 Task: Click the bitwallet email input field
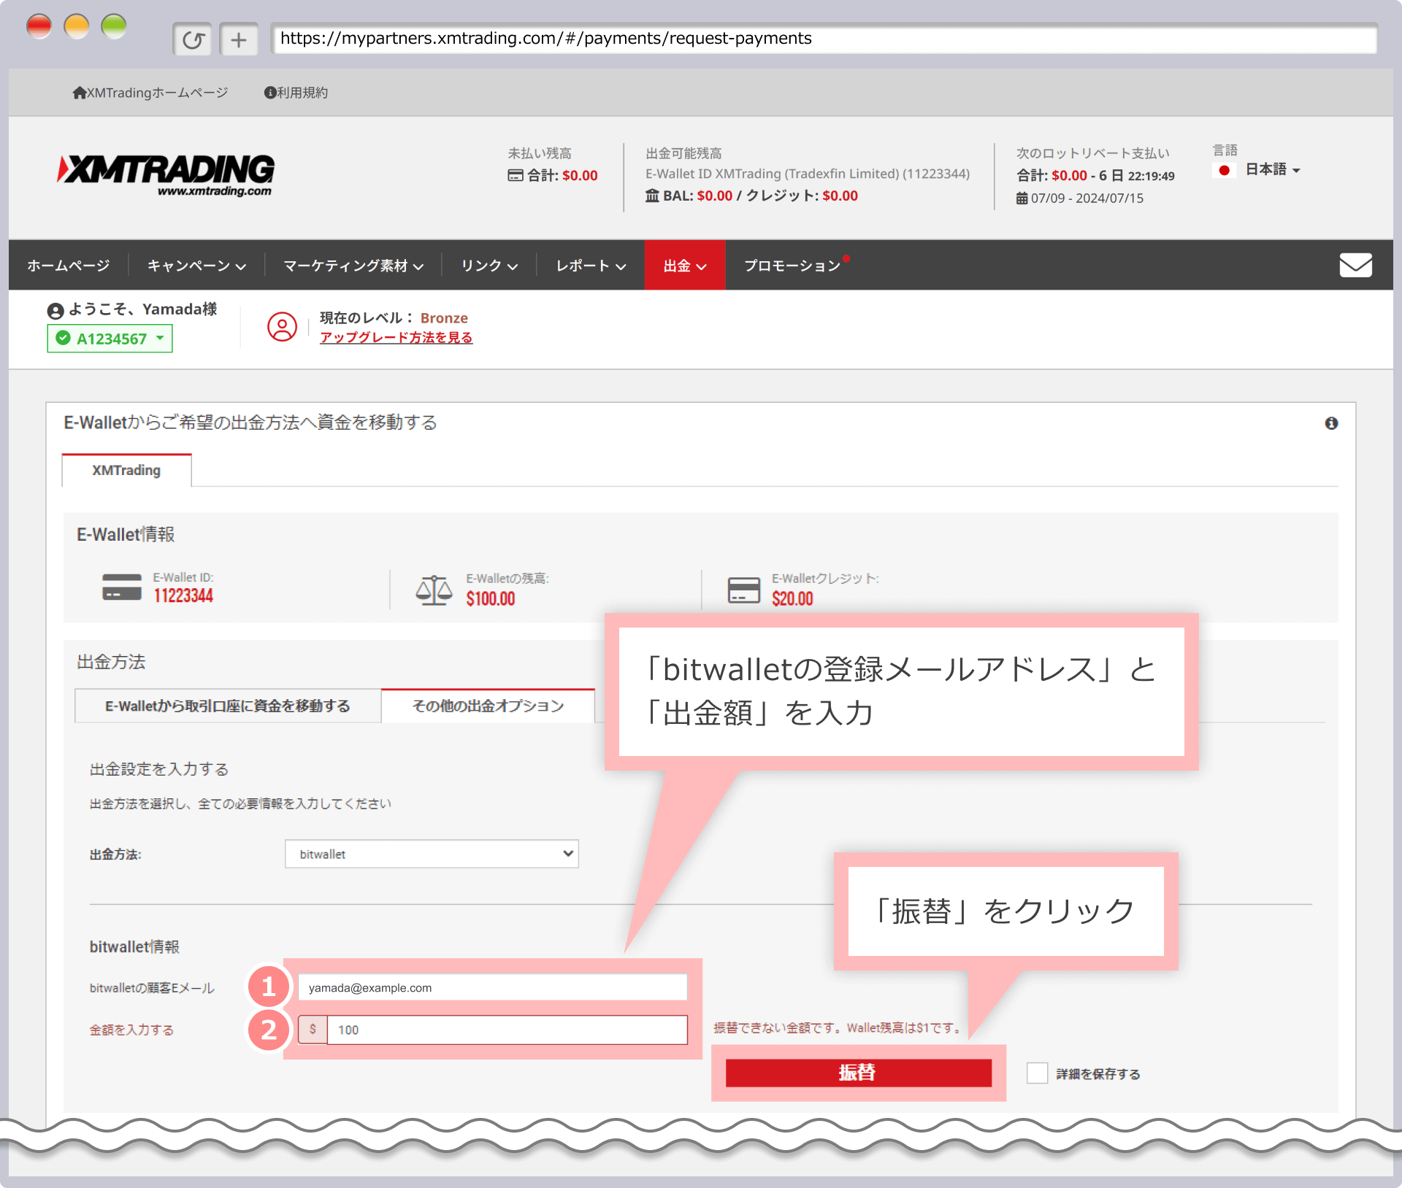493,987
